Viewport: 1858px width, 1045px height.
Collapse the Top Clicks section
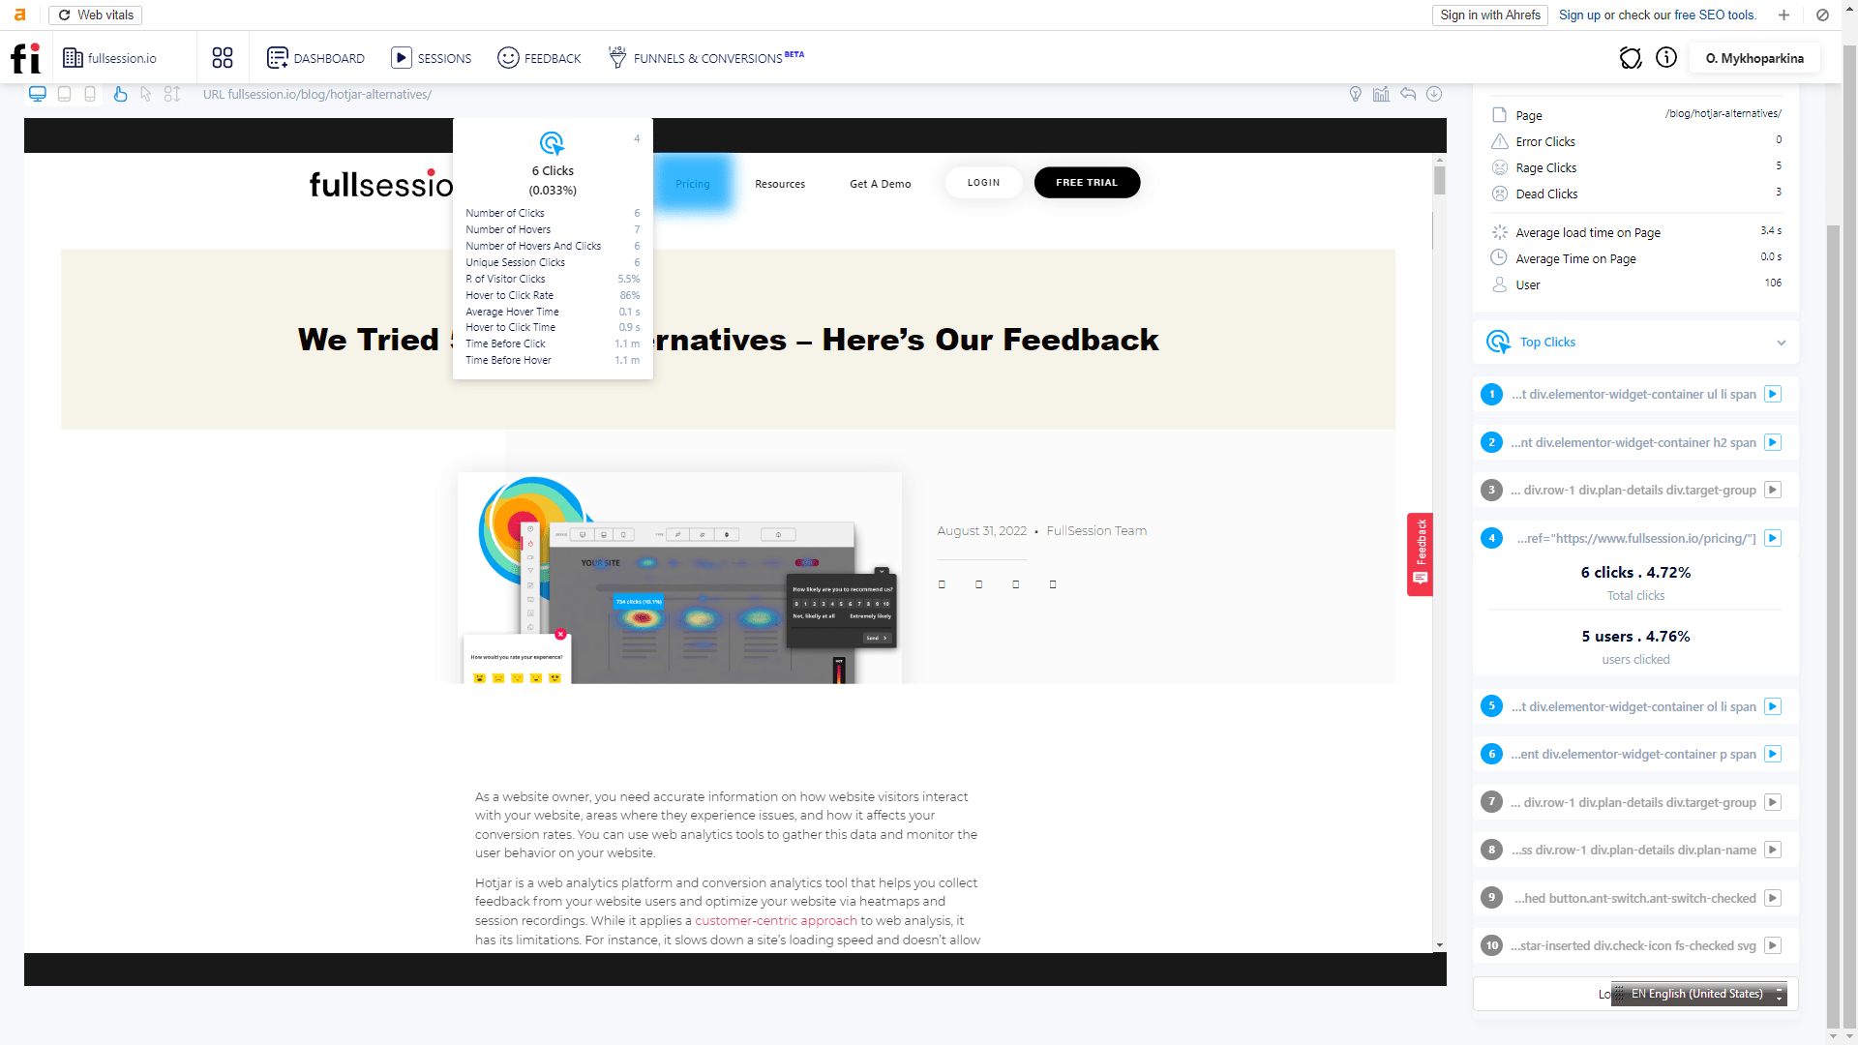coord(1781,342)
